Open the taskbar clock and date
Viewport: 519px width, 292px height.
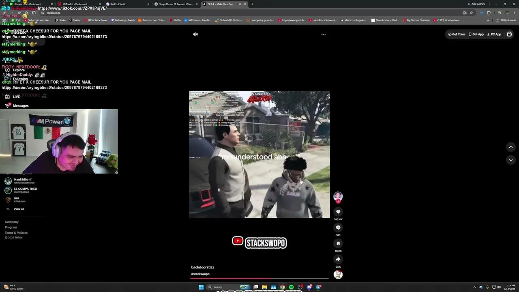tap(510, 287)
